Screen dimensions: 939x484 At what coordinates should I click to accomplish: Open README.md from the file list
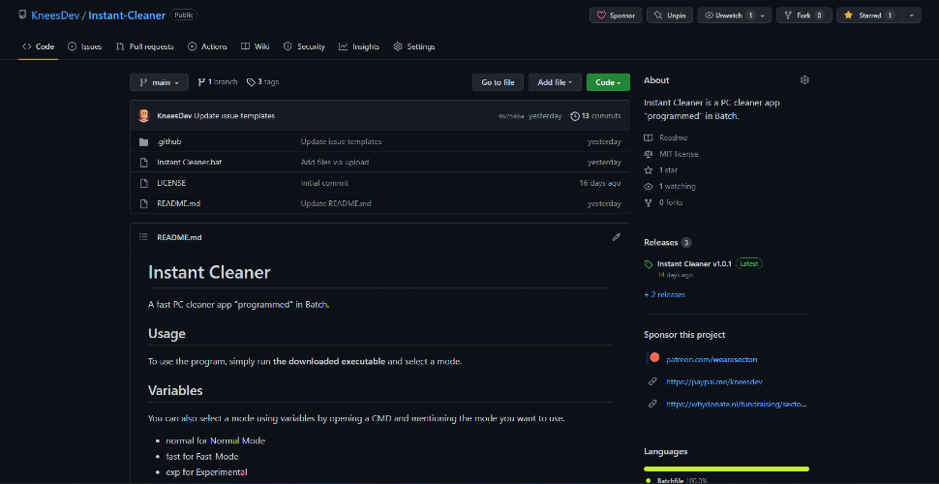point(178,203)
